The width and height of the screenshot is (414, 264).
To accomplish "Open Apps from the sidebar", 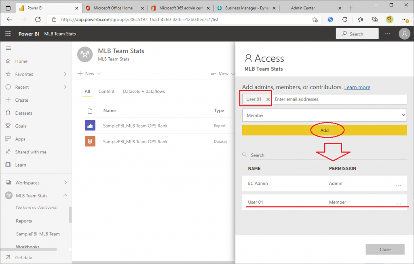I will tap(20, 139).
